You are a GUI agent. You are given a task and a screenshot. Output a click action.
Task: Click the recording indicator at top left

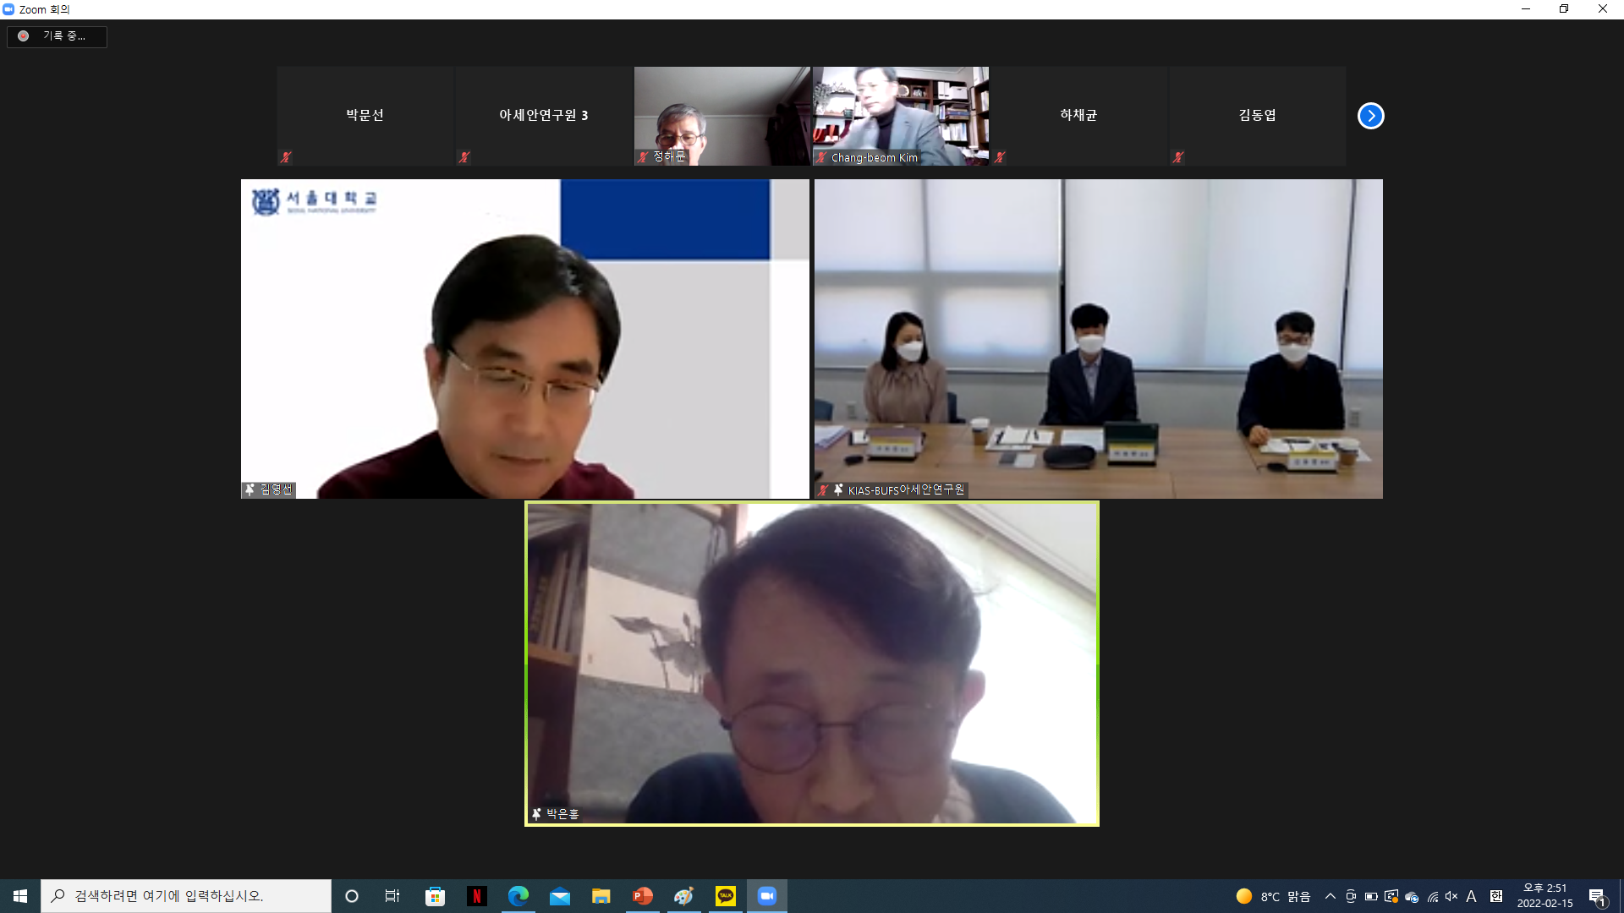pos(57,36)
